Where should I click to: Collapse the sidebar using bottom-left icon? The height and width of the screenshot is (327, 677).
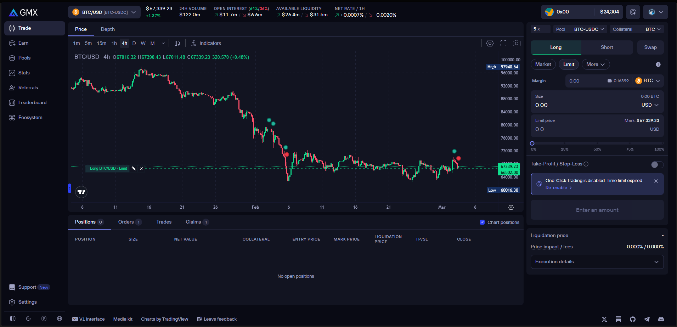(13, 318)
